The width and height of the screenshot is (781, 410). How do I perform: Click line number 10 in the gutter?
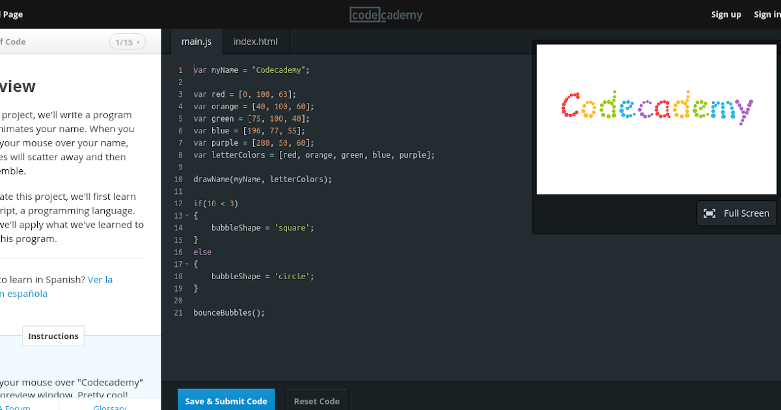pos(179,179)
